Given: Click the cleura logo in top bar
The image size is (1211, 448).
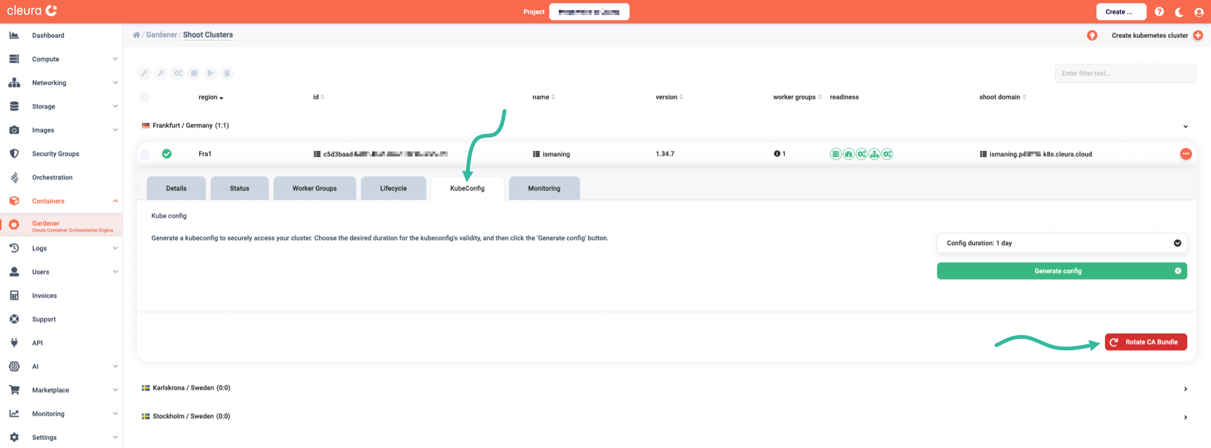Looking at the screenshot, I should pos(32,11).
